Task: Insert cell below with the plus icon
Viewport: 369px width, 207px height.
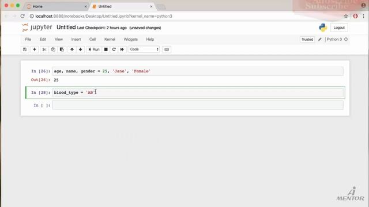Action: point(35,49)
